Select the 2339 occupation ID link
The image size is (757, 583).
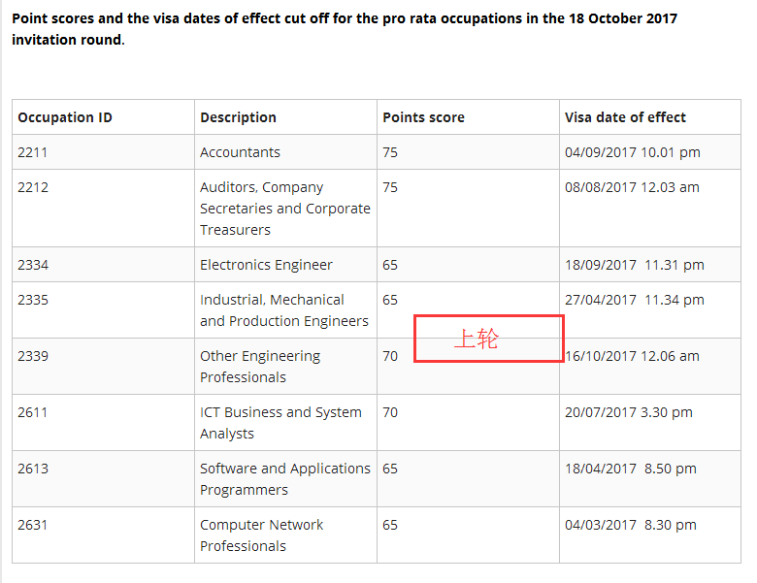tap(31, 356)
